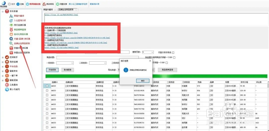Screen dimensions: 269x131
Task: Tick 除自营外相同商品仅保留一个SKU checkbox
Action: point(174,58)
